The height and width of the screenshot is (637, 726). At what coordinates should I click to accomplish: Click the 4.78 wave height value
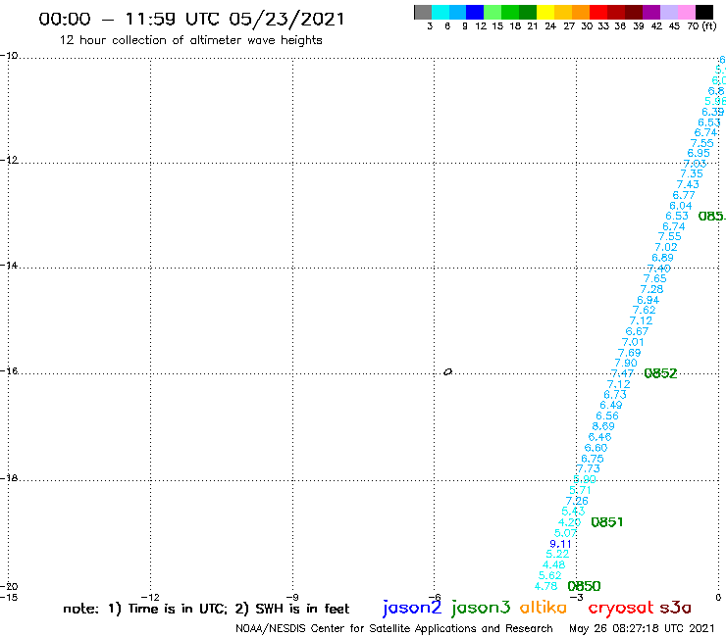pos(545,586)
